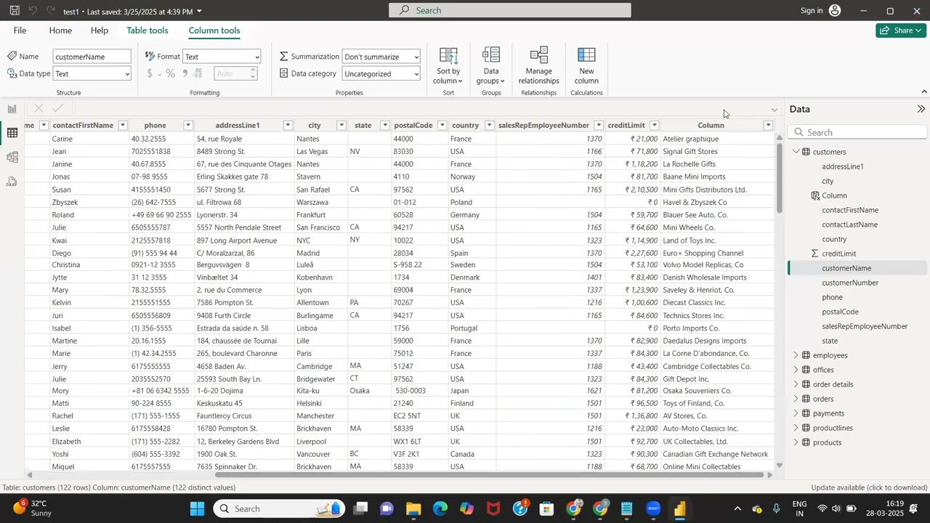Click Update available in the status bar
The height and width of the screenshot is (523, 930).
click(869, 487)
